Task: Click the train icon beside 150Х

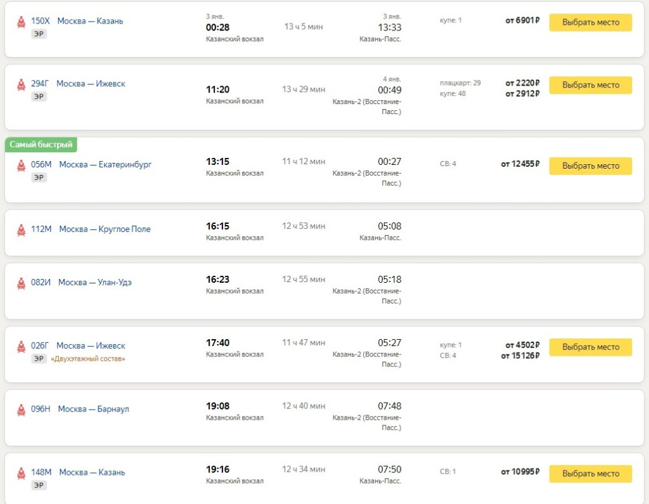Action: [x=22, y=22]
